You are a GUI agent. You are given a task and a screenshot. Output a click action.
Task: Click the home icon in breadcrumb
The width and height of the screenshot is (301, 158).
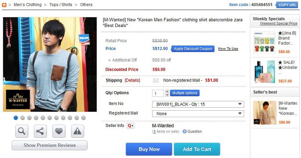(4, 5)
